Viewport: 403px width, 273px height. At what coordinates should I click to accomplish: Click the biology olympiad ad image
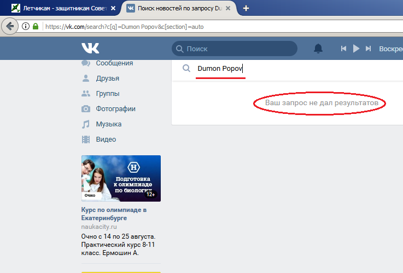coord(121,178)
